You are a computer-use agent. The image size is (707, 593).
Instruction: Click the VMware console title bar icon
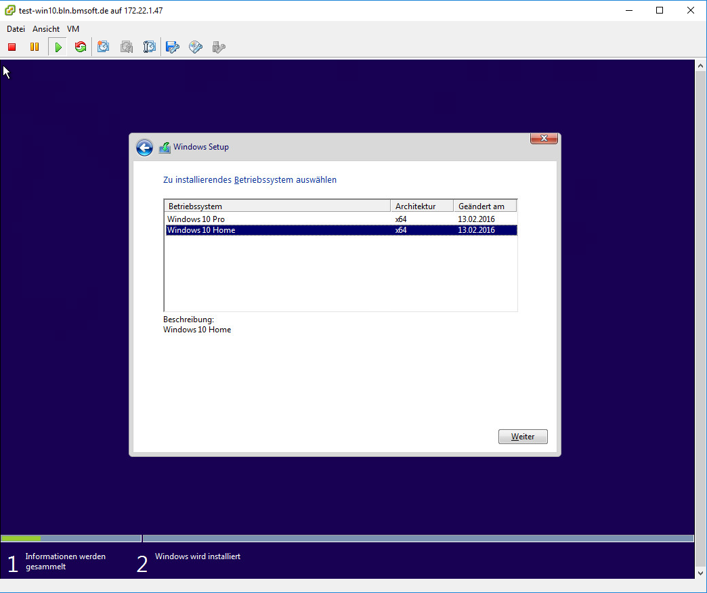[x=9, y=10]
